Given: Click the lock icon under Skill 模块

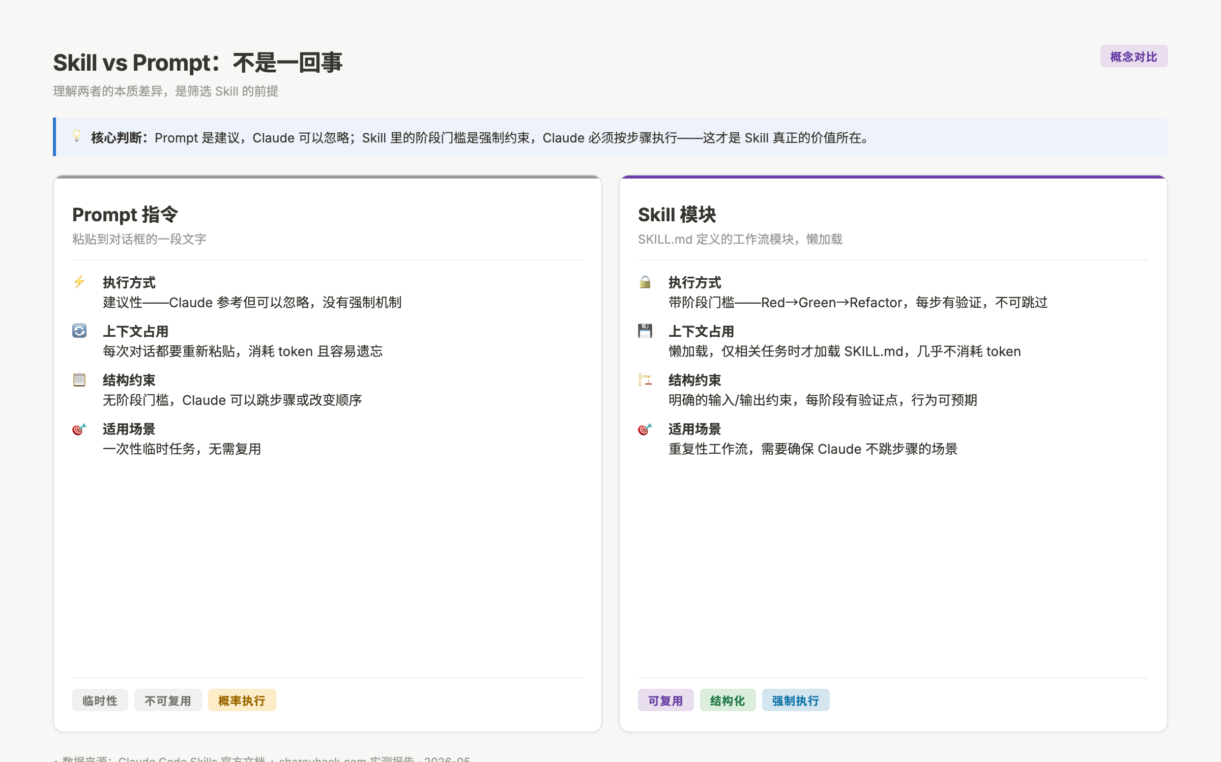Looking at the screenshot, I should click(645, 282).
